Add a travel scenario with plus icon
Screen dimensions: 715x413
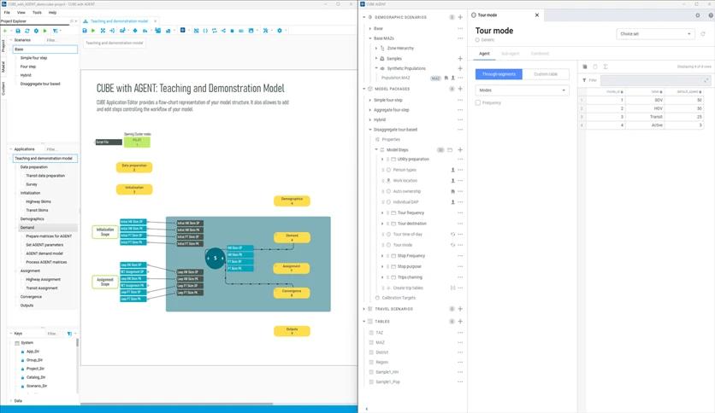click(x=460, y=309)
